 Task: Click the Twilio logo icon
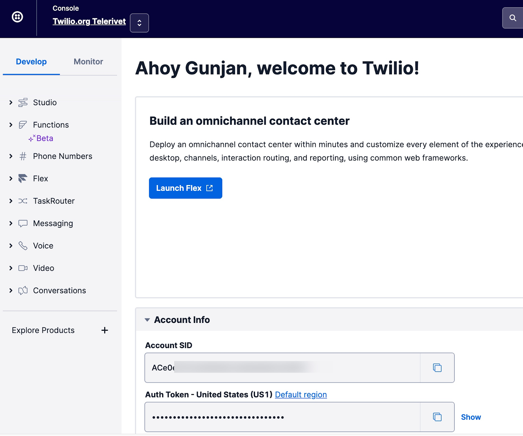(17, 17)
